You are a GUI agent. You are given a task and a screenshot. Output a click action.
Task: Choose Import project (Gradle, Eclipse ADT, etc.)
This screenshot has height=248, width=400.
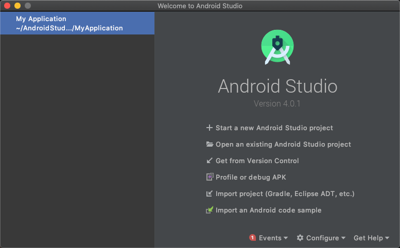pyautogui.click(x=285, y=193)
